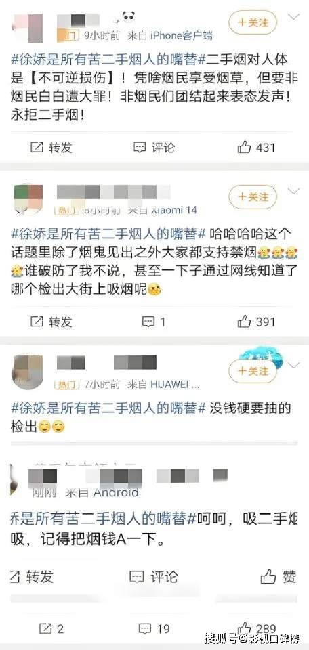Repost the second post from Xiaomi 14
Viewport: 309px width, 650px height.
point(52,321)
